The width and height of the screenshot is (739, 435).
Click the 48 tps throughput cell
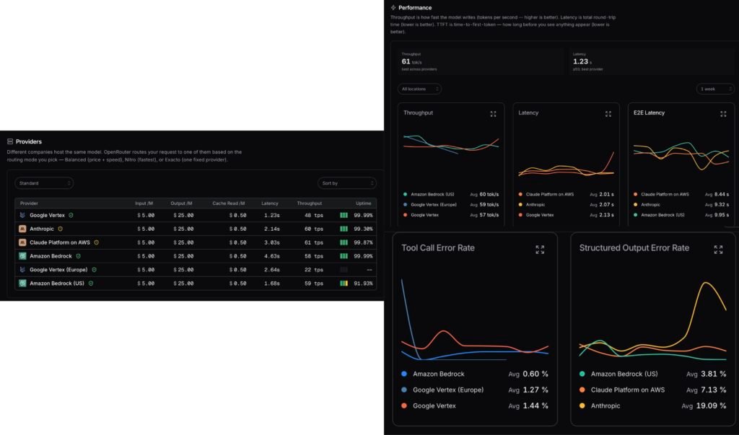point(313,215)
